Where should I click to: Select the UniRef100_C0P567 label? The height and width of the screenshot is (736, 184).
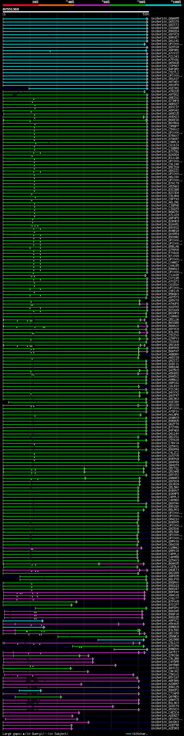[x=165, y=66]
